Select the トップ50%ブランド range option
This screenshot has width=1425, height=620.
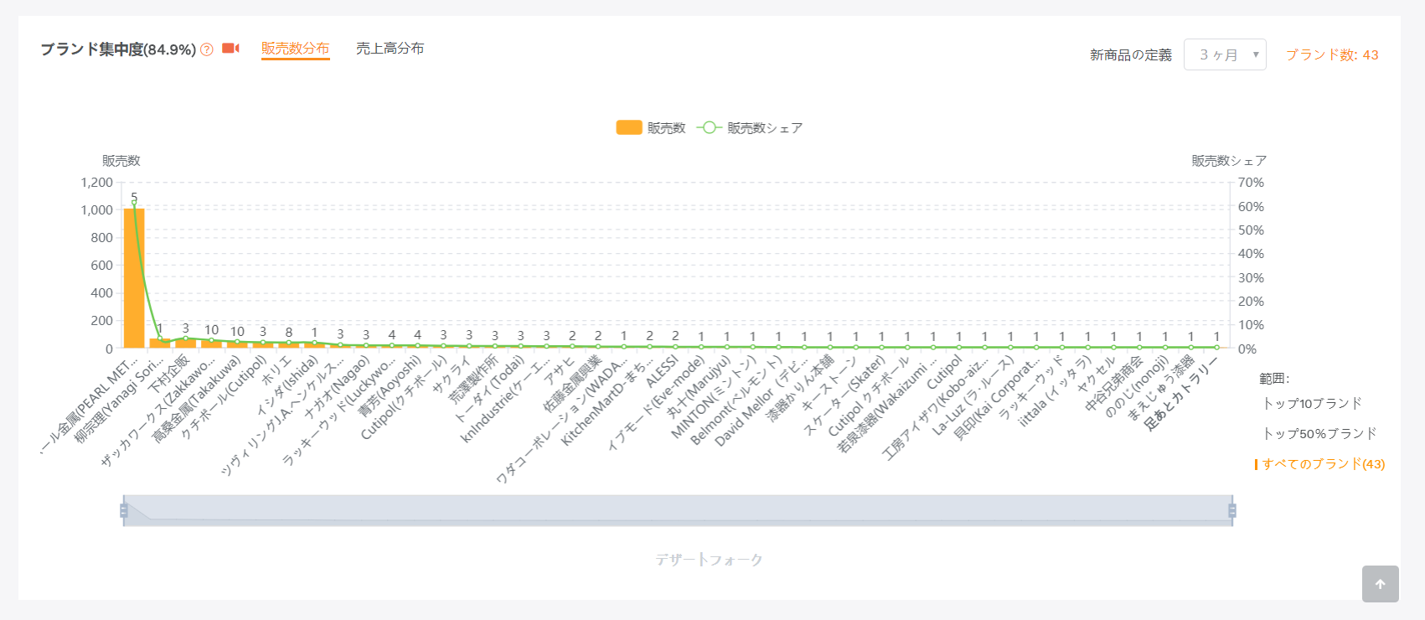pyautogui.click(x=1319, y=433)
